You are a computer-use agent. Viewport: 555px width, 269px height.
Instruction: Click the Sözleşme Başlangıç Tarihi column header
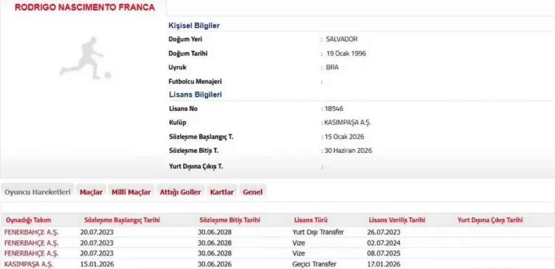122,220
